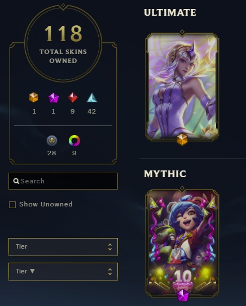The width and height of the screenshot is (246, 306).
Task: Click the purple Mythic tier gem icon
Action: [54, 97]
